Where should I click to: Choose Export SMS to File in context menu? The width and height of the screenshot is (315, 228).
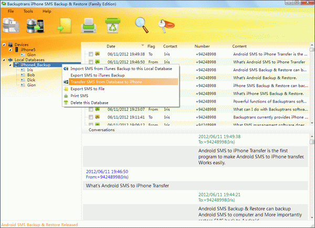(121, 89)
